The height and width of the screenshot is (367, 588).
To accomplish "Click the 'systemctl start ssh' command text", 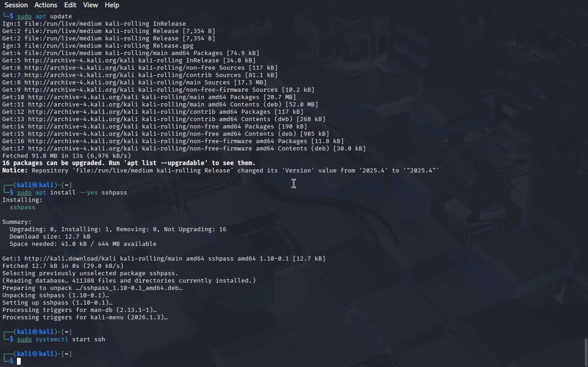I will click(x=70, y=339).
